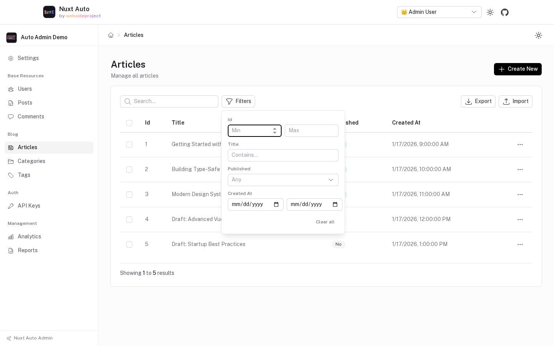Select checkbox for article row 1

tap(129, 145)
